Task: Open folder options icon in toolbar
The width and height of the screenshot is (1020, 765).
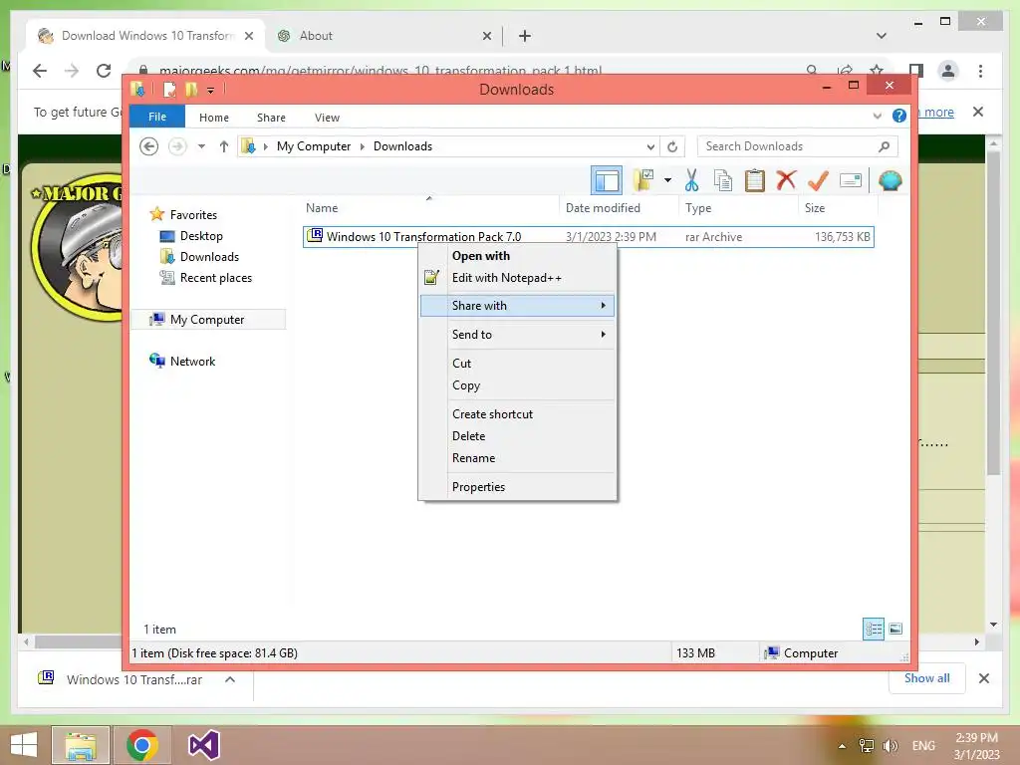Action: point(644,180)
